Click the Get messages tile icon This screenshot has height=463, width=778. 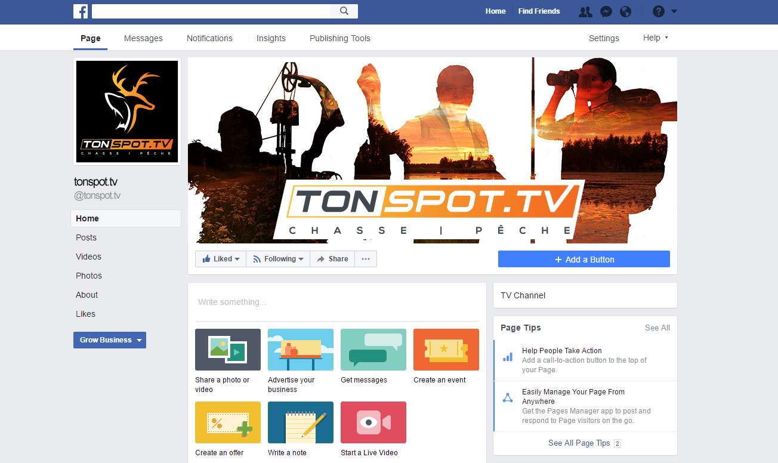tap(373, 350)
